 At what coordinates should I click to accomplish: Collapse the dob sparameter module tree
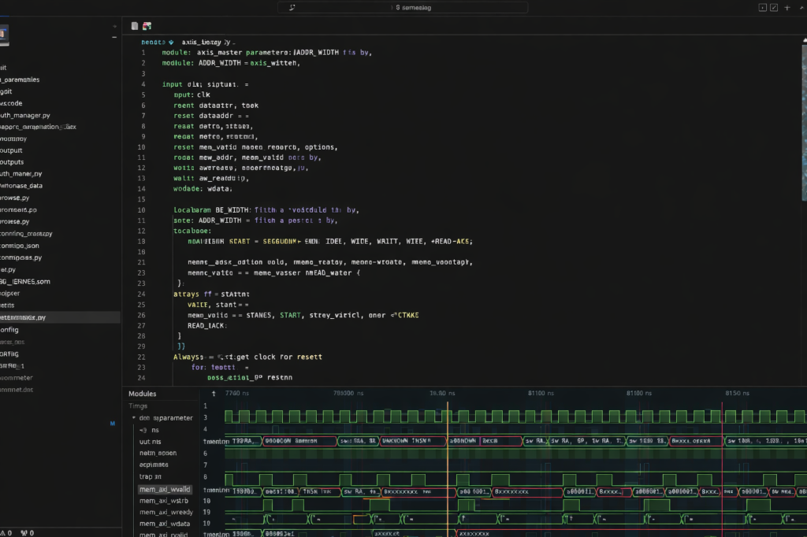(x=134, y=418)
